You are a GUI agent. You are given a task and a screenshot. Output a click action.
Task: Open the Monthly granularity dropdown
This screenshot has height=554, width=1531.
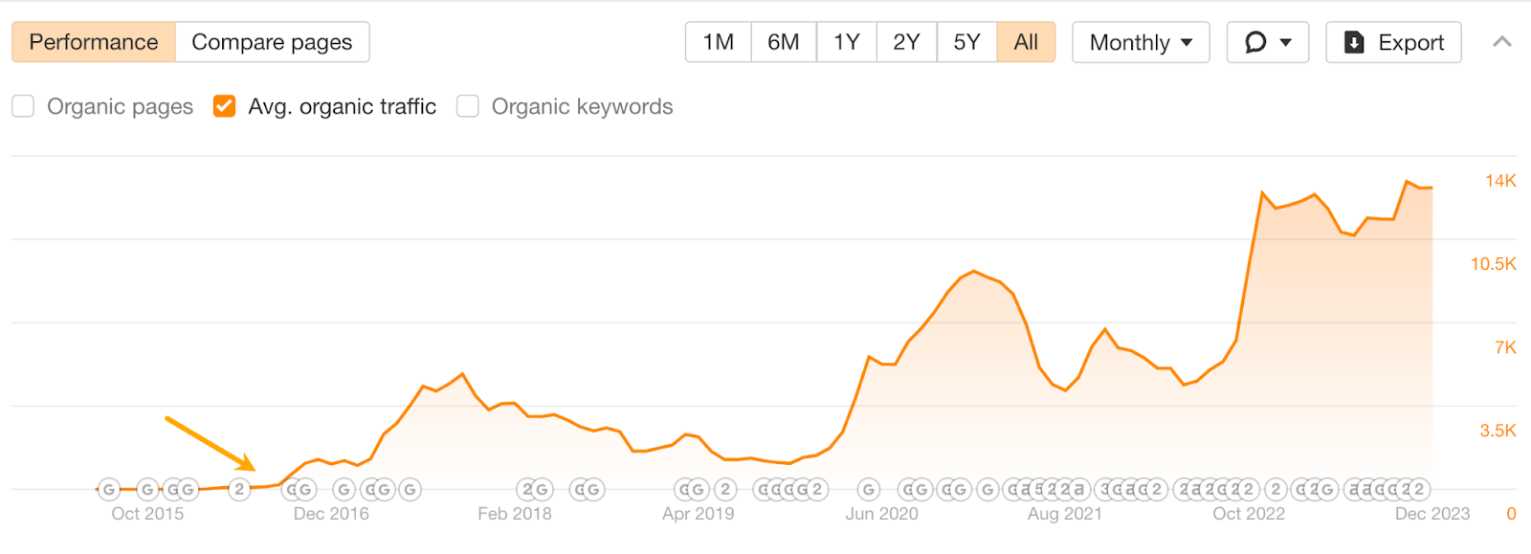(1141, 42)
